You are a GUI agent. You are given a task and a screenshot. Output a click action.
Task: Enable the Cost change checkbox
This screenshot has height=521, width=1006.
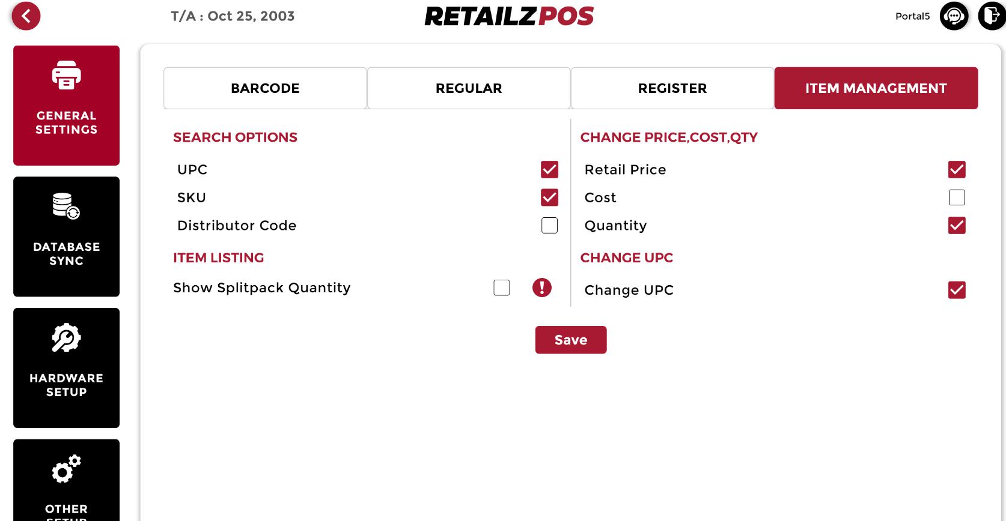pyautogui.click(x=957, y=197)
